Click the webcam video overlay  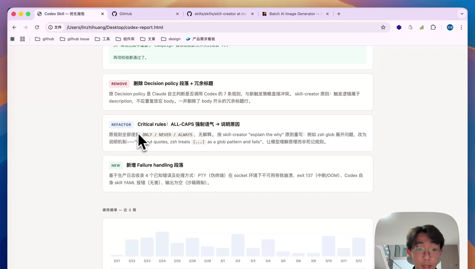tap(417, 241)
